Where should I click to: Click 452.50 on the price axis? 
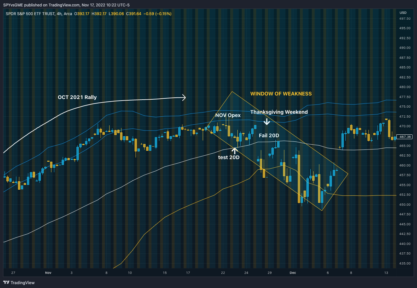coord(405,195)
